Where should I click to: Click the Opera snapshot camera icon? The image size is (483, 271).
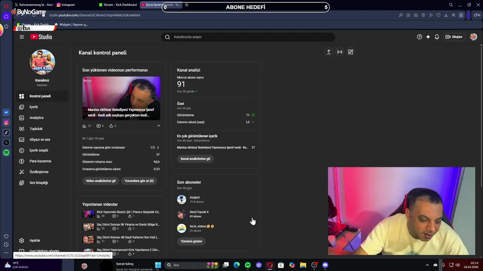click(x=415, y=15)
